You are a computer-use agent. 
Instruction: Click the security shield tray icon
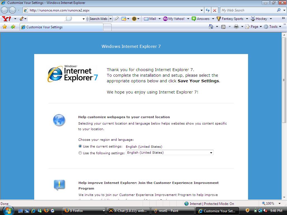coord(247,211)
